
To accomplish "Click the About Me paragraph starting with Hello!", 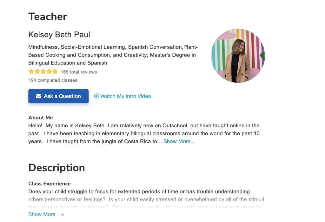I will 144,133.
